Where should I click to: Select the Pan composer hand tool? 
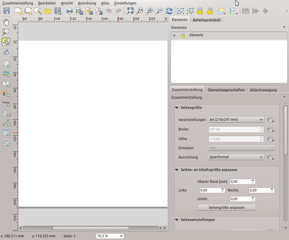[6, 22]
